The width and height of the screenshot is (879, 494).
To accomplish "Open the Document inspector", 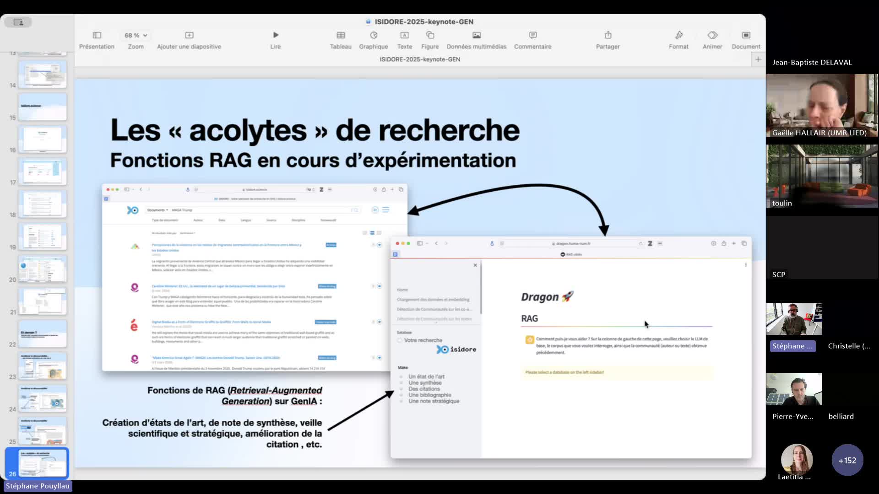I will pyautogui.click(x=746, y=40).
